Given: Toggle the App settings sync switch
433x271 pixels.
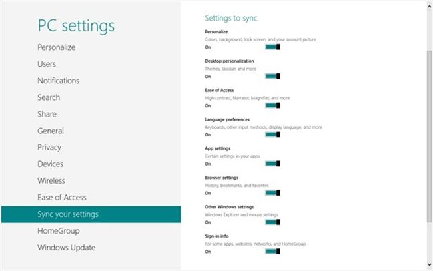Looking at the screenshot, I should click(x=273, y=164).
